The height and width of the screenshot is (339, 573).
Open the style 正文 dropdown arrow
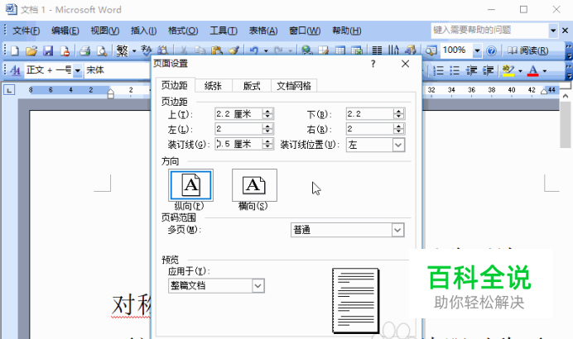tap(78, 70)
